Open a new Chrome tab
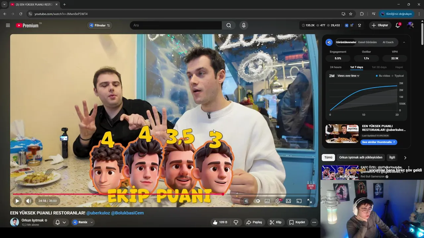 [64, 4]
